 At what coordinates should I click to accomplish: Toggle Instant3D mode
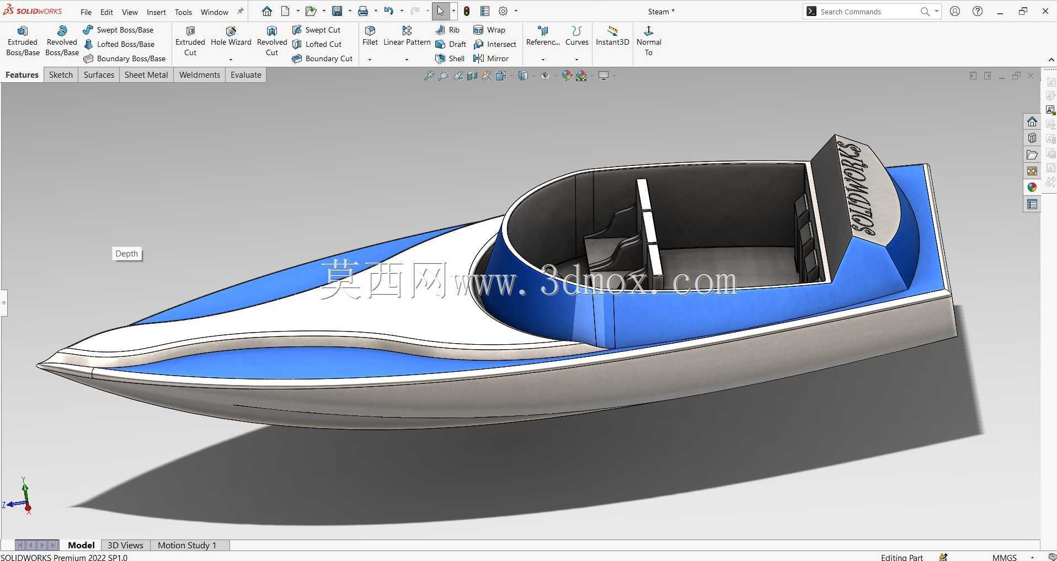(x=612, y=36)
